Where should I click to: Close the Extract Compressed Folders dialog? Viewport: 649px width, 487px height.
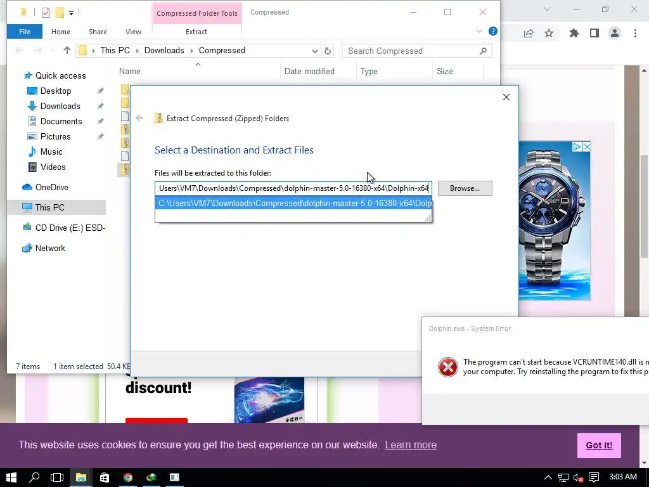[x=506, y=97]
